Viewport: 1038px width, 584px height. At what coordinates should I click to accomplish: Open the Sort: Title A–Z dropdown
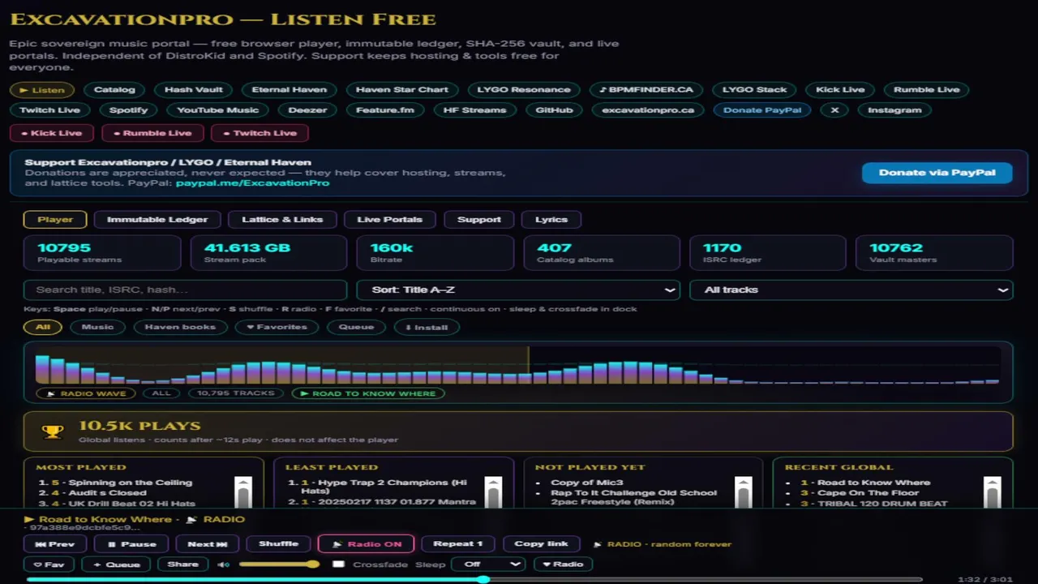click(518, 290)
